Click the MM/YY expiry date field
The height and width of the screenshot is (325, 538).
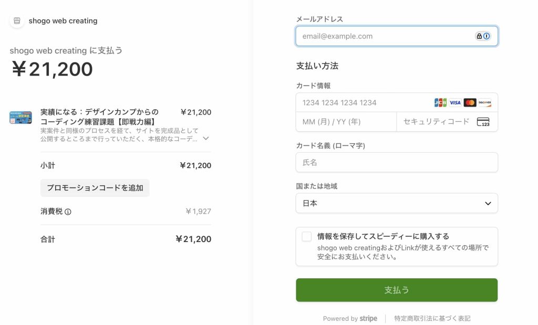tap(346, 122)
